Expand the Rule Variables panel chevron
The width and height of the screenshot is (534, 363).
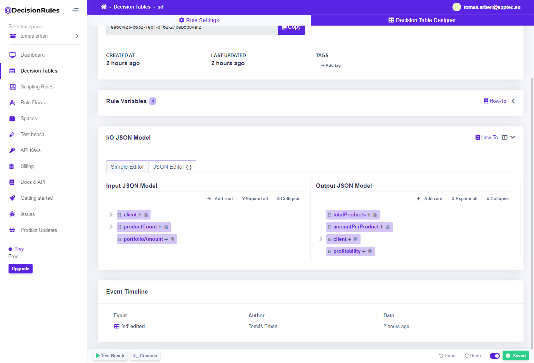[513, 101]
